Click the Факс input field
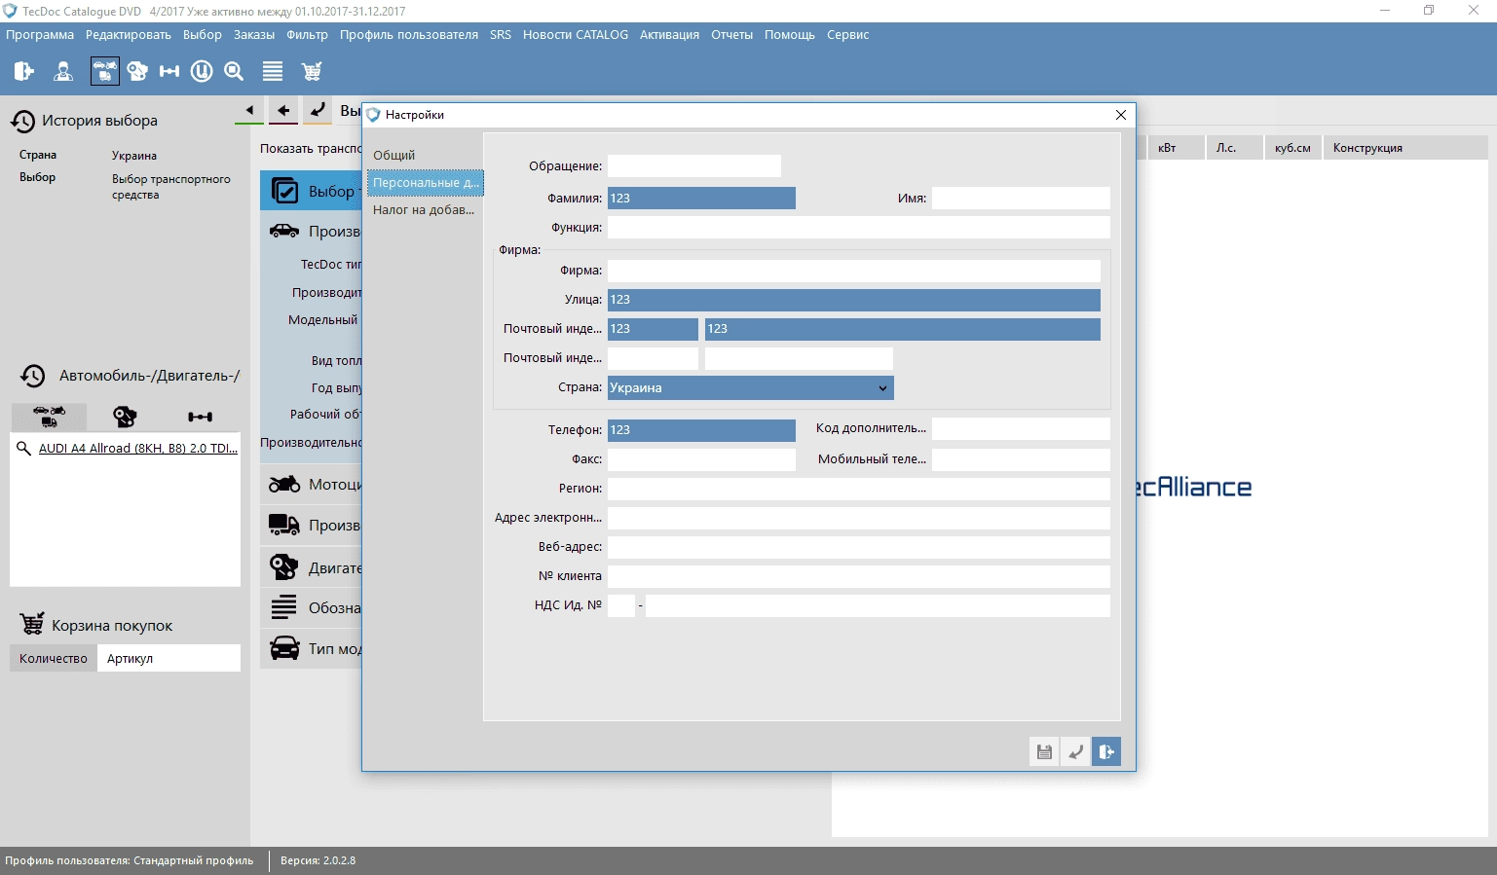Image resolution: width=1497 pixels, height=875 pixels. click(x=701, y=459)
